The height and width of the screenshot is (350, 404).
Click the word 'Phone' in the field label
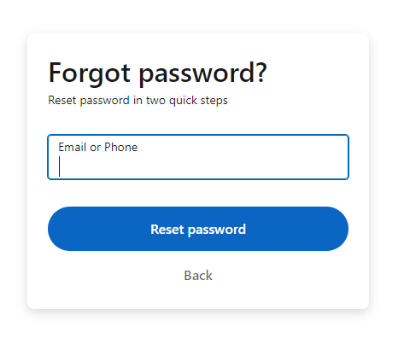(121, 147)
